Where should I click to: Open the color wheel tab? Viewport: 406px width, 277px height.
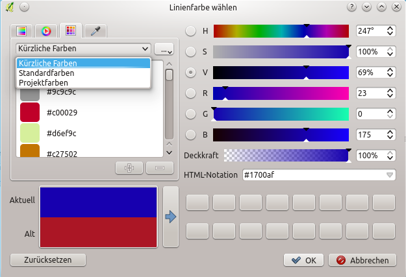tap(46, 30)
